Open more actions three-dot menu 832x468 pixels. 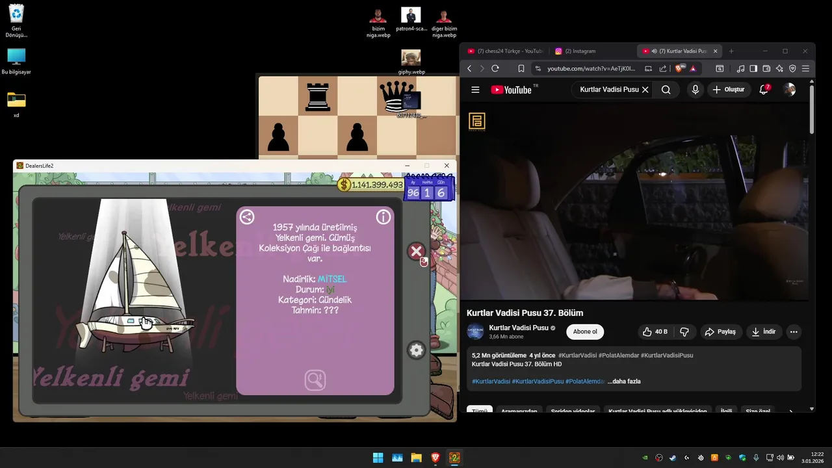pos(794,331)
